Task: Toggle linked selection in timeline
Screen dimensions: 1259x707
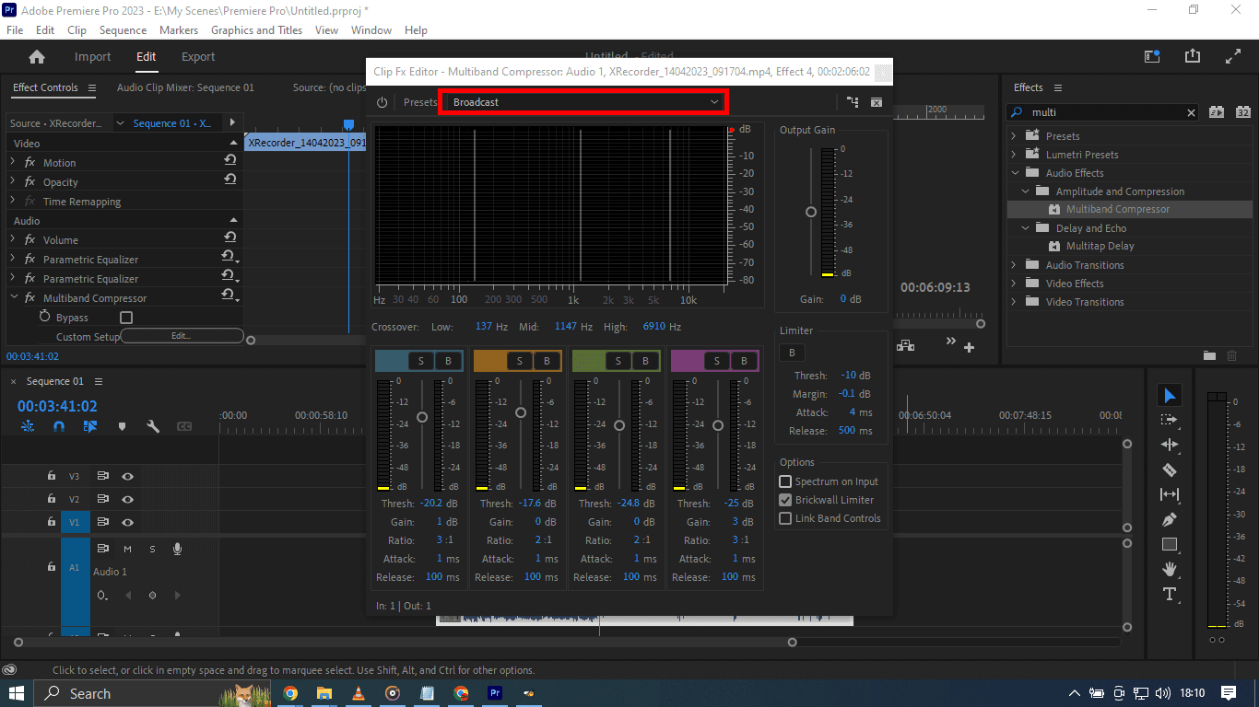Action: 89,427
